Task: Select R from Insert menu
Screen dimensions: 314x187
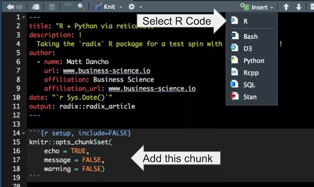Action: pyautogui.click(x=252, y=21)
